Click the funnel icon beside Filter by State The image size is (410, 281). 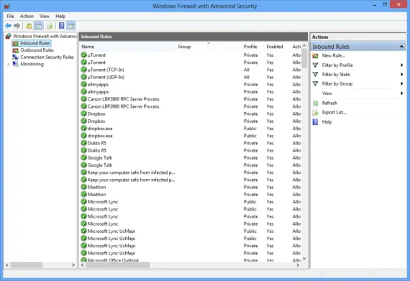(x=315, y=75)
